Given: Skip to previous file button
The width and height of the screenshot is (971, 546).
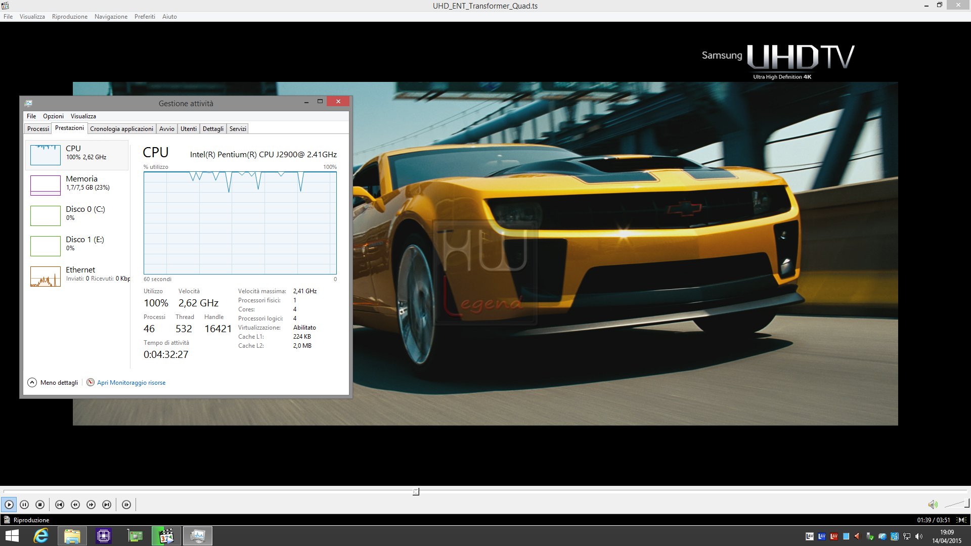Looking at the screenshot, I should point(59,505).
